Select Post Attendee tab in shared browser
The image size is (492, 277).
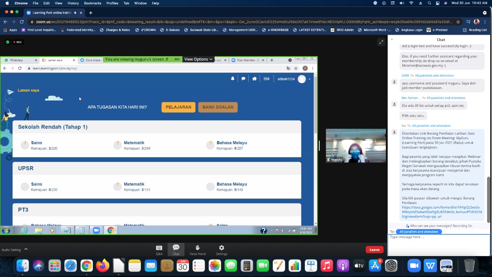(248, 60)
